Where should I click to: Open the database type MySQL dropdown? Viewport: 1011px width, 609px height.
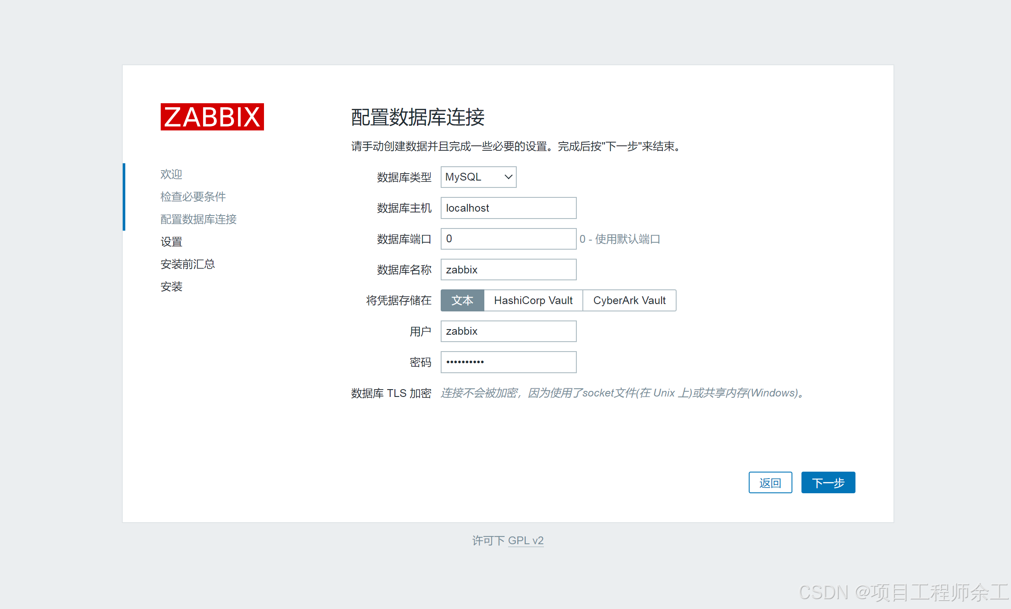[x=473, y=177]
